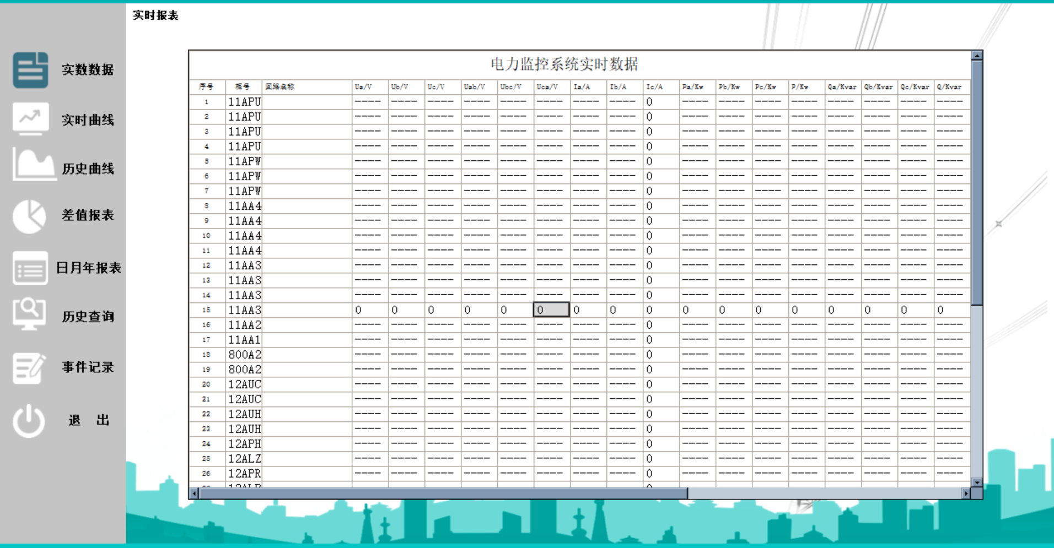Select the highlighted zero cell in row 15
The image size is (1054, 548).
[551, 310]
